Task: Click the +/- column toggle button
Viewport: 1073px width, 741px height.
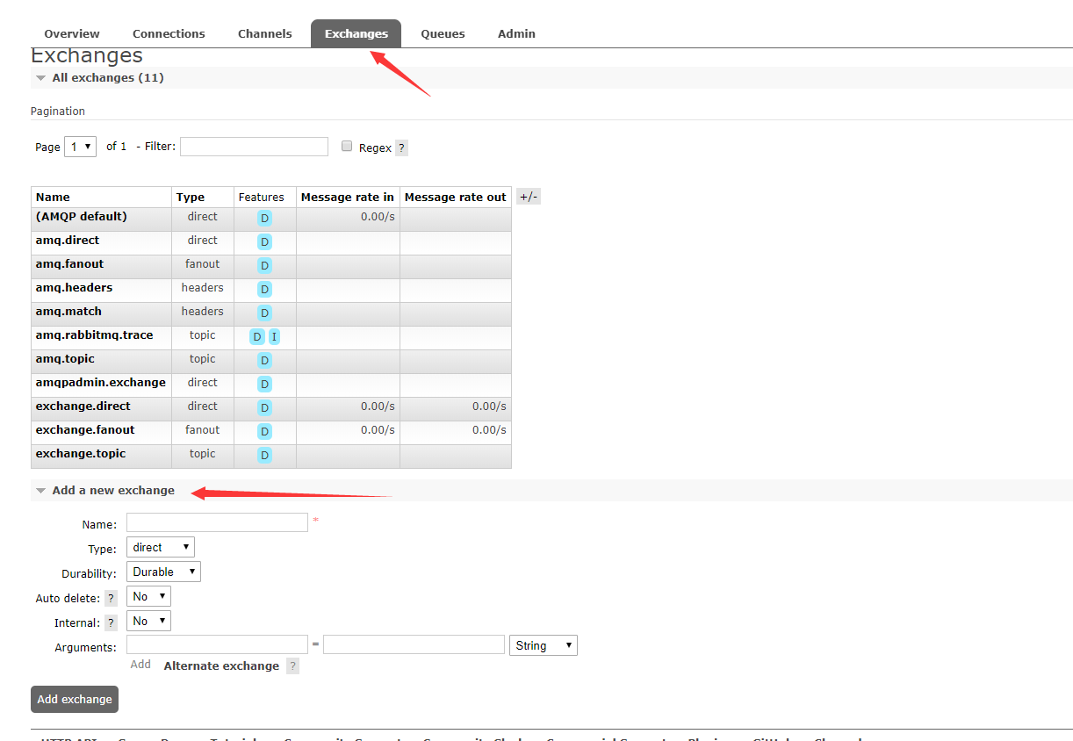Action: tap(528, 197)
